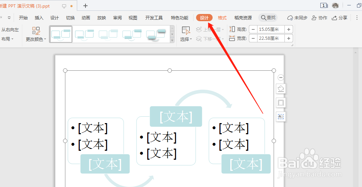
Task: Add a new document tab with plus
Action: pyautogui.click(x=85, y=6)
